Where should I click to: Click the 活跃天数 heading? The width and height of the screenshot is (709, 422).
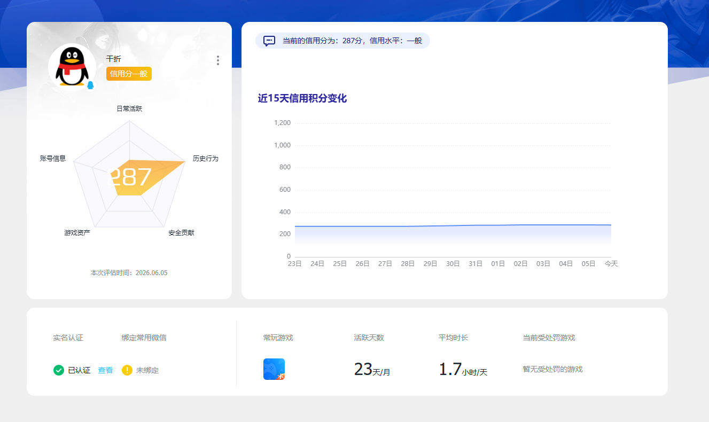(x=369, y=338)
